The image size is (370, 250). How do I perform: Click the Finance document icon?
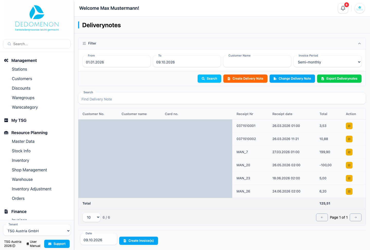tap(6, 211)
